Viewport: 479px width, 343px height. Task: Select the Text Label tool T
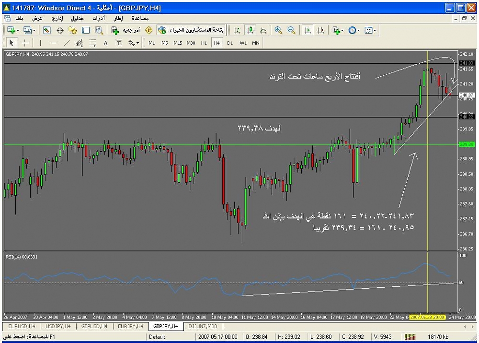(118, 43)
